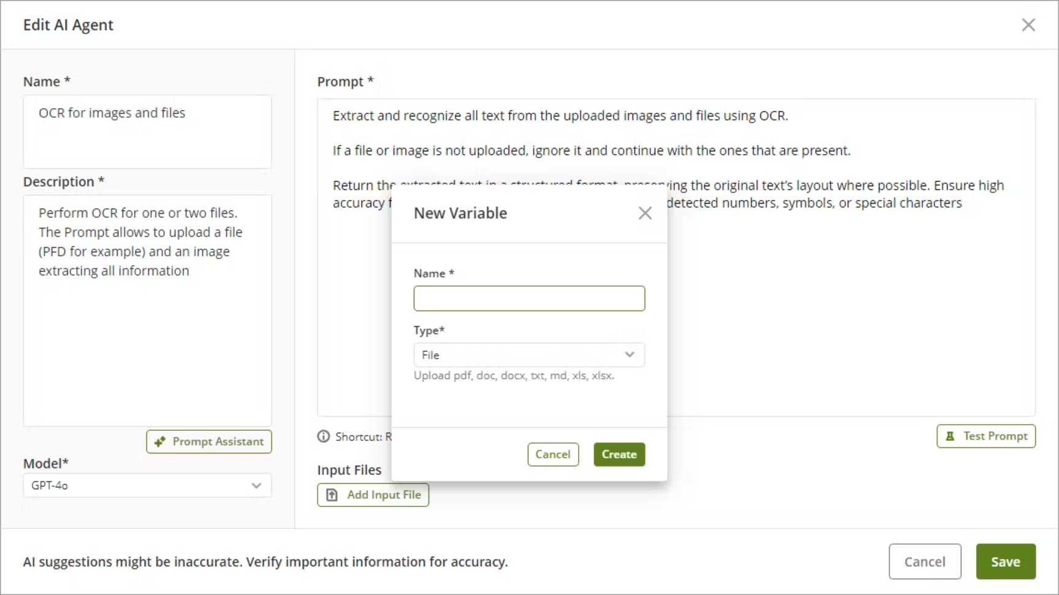
Task: Click Cancel at the dialog bottom
Action: tap(925, 561)
